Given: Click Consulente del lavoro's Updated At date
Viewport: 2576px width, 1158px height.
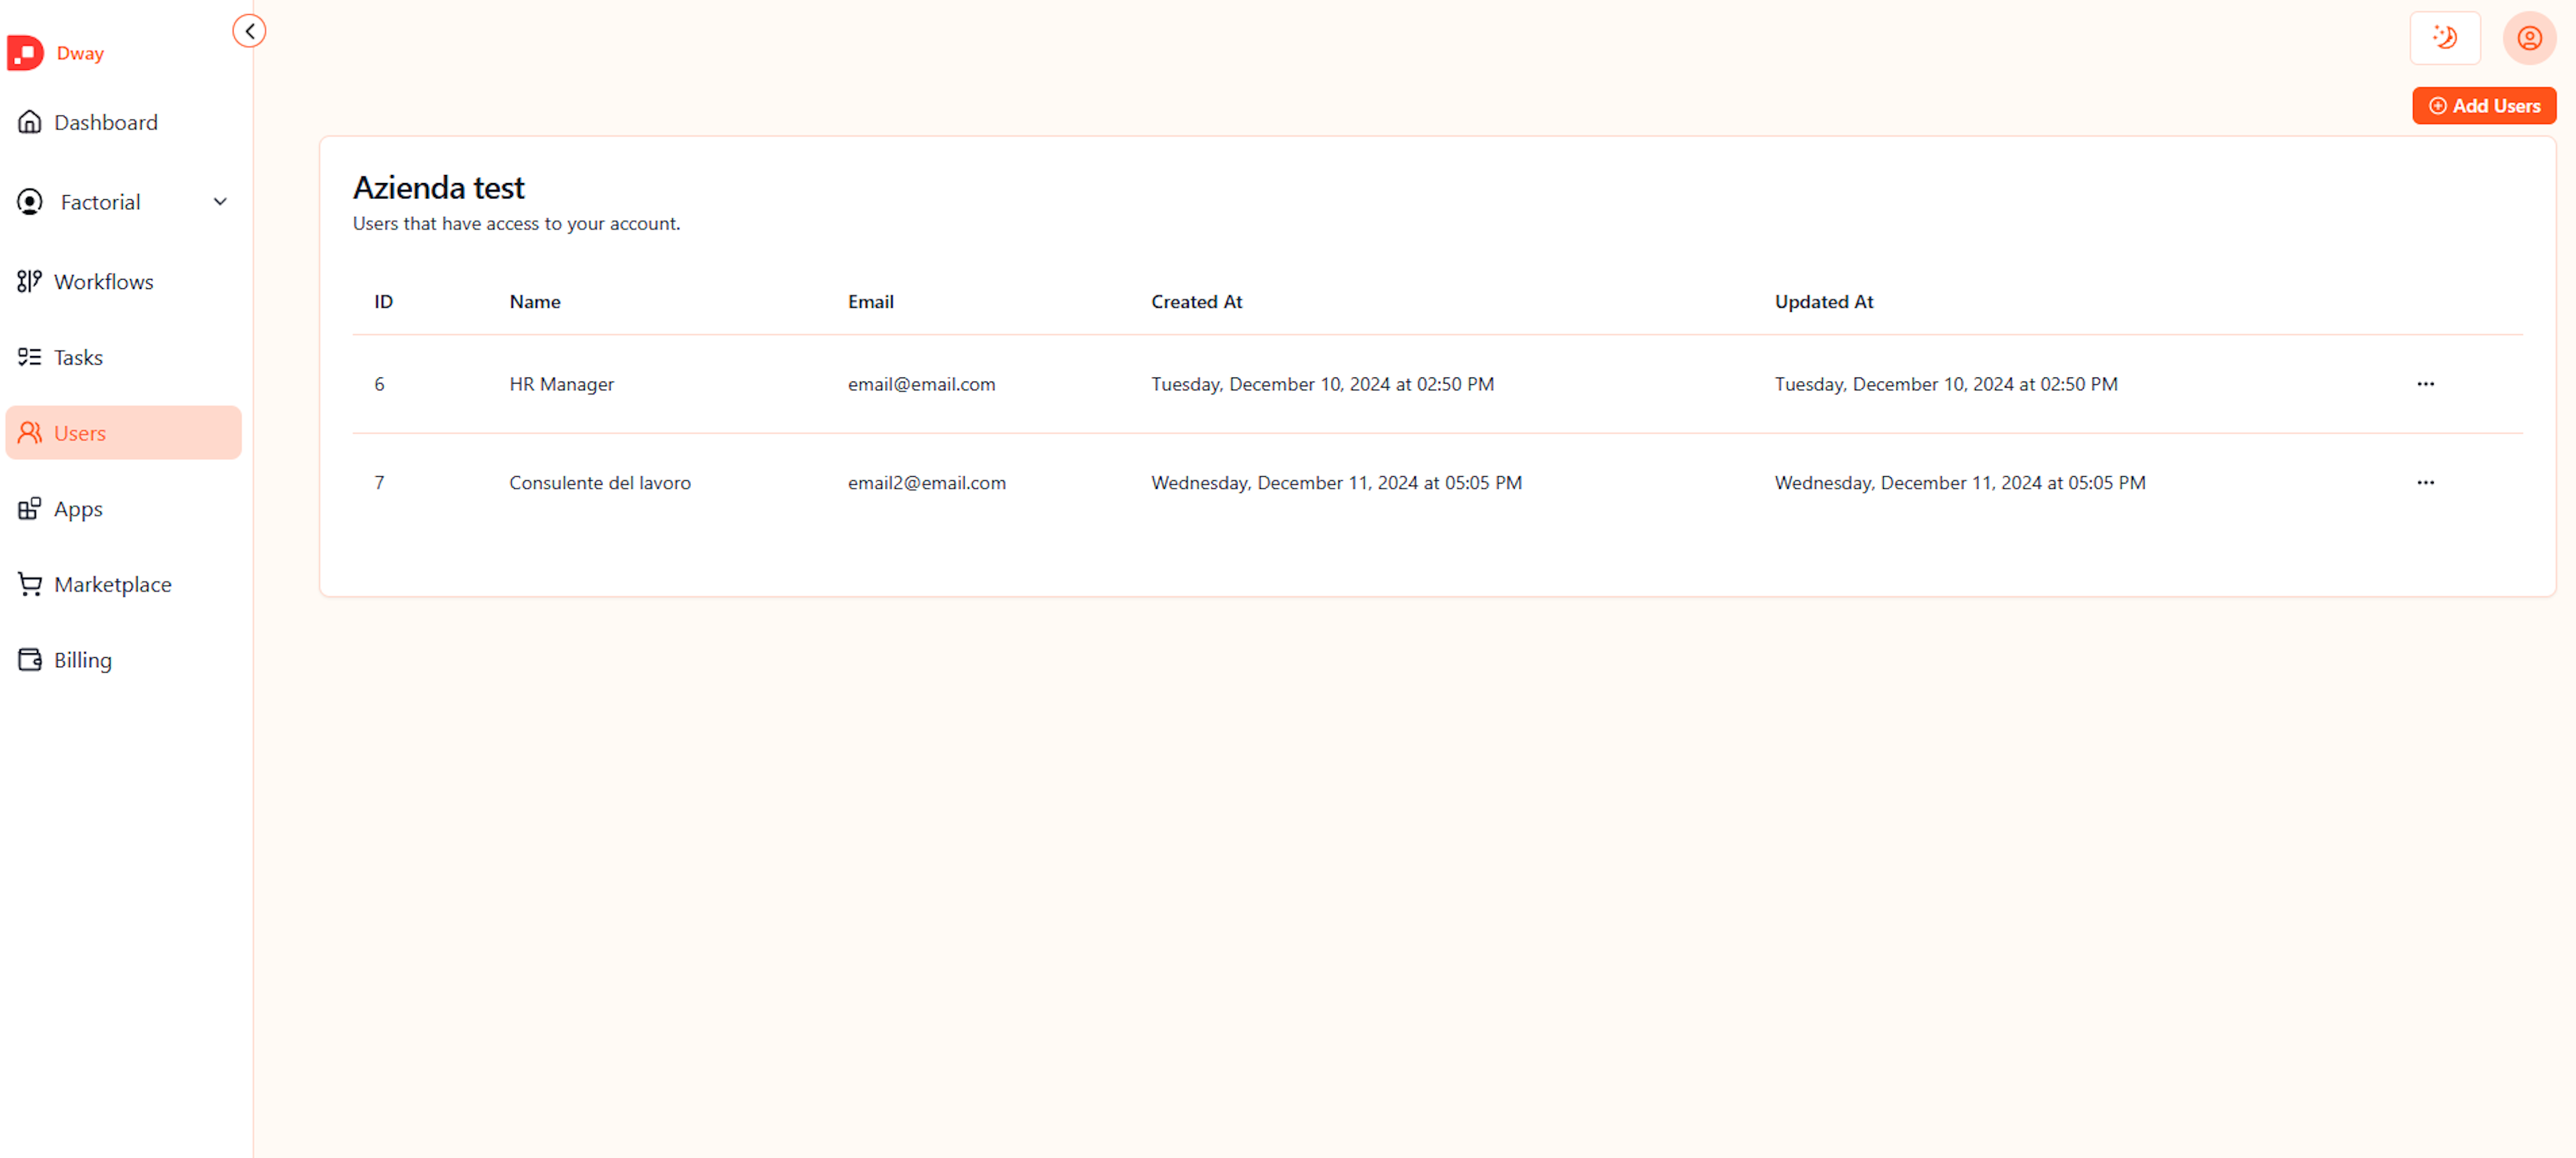Looking at the screenshot, I should [1960, 483].
